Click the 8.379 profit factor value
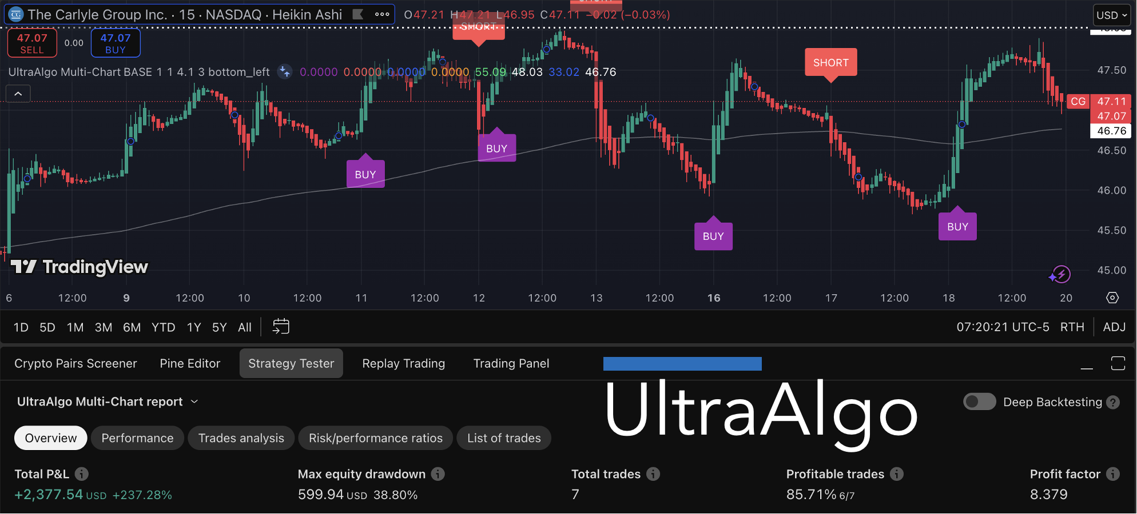This screenshot has width=1137, height=514. pyautogui.click(x=1049, y=495)
